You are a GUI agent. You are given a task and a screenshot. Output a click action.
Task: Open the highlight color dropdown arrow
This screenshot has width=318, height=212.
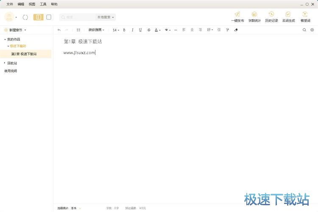point(170,30)
